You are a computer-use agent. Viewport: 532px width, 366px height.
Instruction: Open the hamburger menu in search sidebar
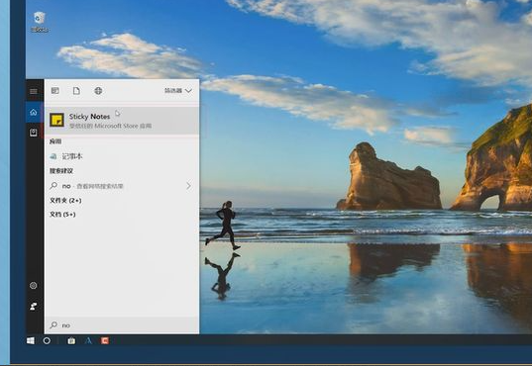pyautogui.click(x=34, y=91)
